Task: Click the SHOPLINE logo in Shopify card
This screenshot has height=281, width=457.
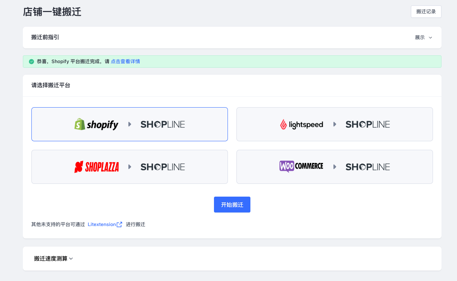Action: (163, 125)
